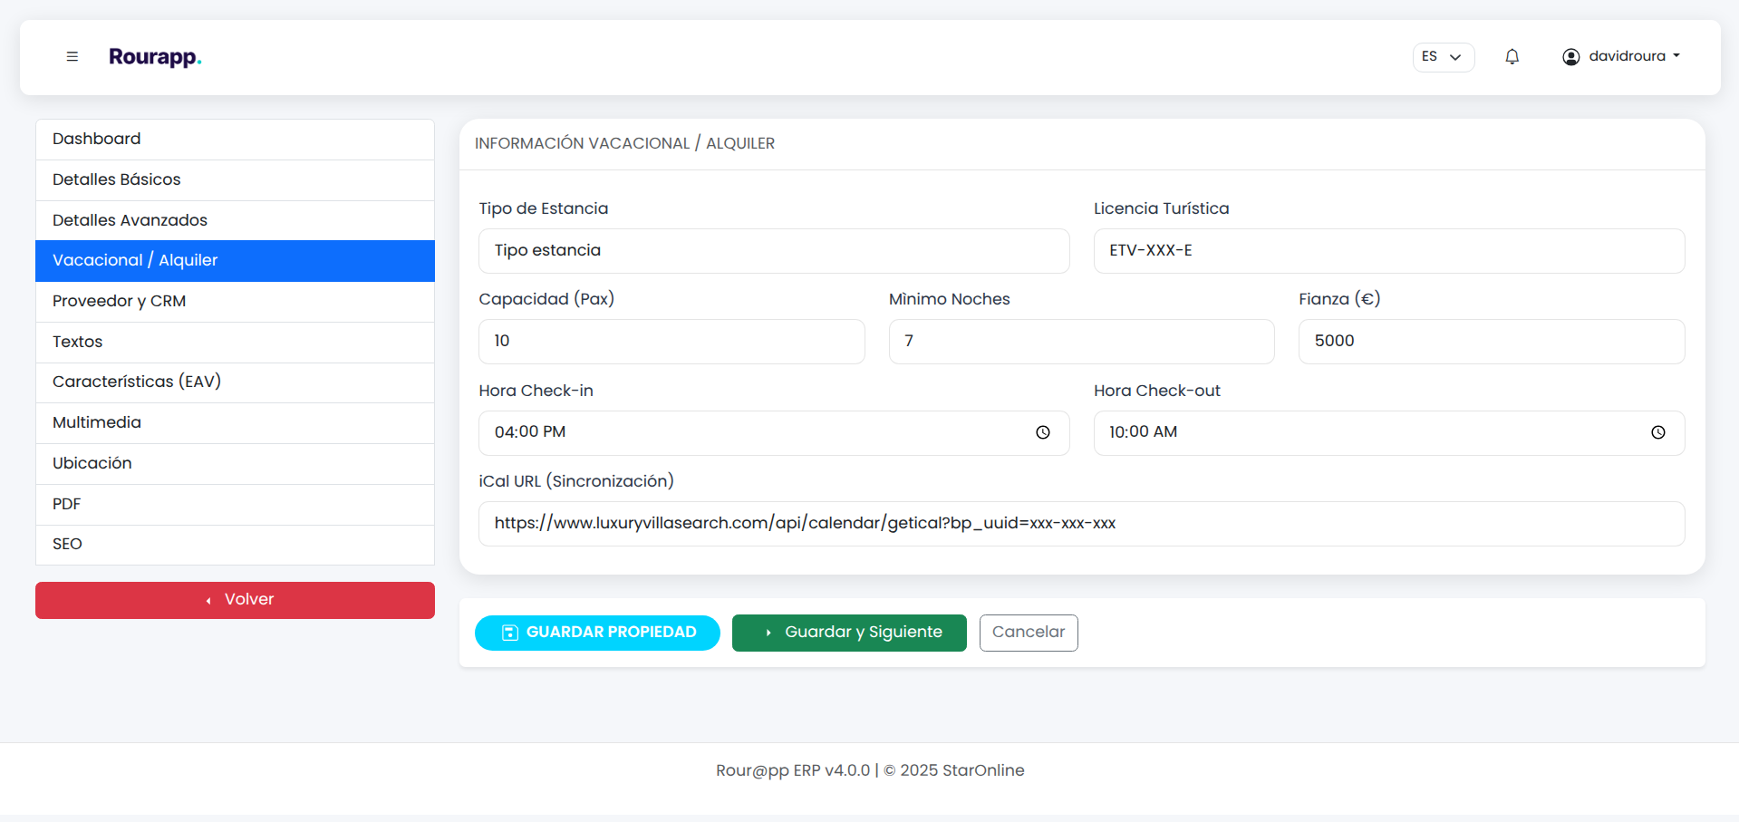Select Vacacional / Alquiler sidebar item
This screenshot has height=822, width=1739.
click(x=235, y=260)
